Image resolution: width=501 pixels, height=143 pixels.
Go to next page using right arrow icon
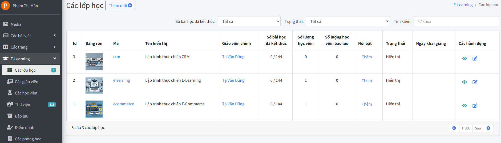(488, 128)
